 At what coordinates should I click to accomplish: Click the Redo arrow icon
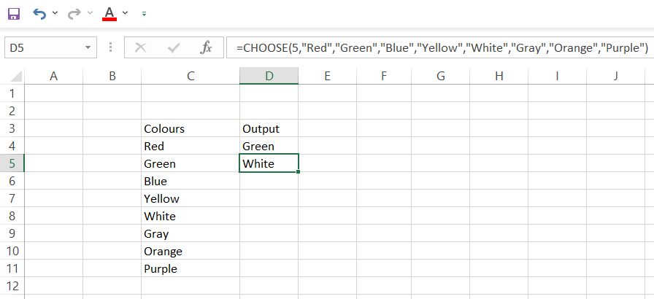click(x=74, y=14)
